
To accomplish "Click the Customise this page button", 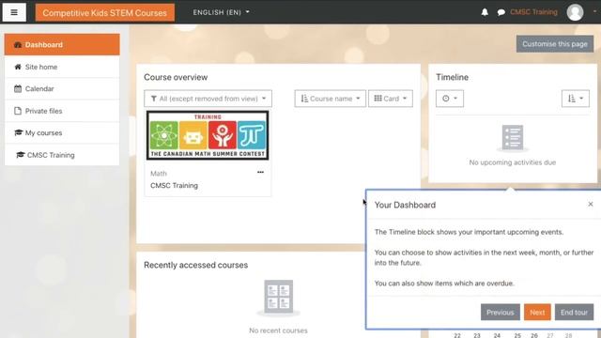I will (555, 44).
